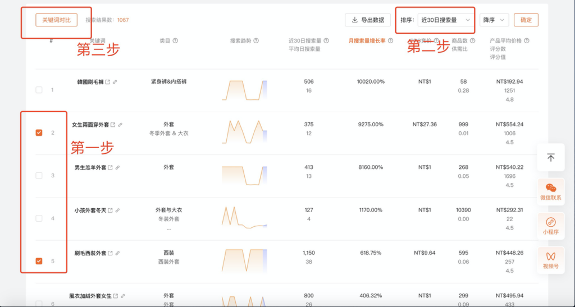Viewport: 575px width, 307px height.
Task: Click product count 10390
Action: [463, 210]
